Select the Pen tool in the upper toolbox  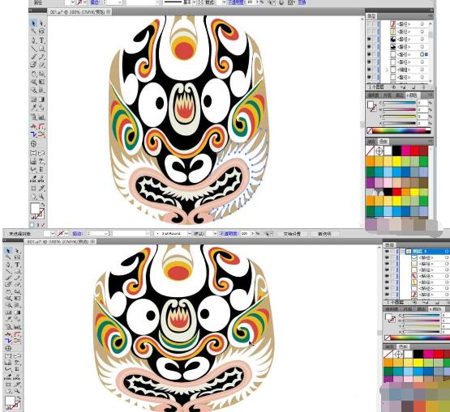point(34,40)
